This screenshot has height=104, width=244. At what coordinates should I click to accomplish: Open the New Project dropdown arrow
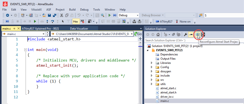point(27,15)
